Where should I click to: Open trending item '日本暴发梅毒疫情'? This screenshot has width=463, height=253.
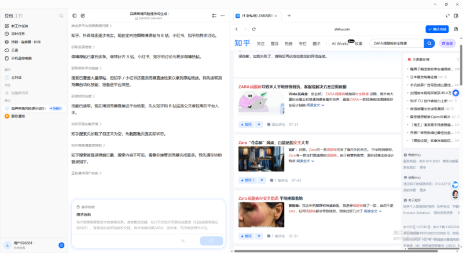pos(424,77)
